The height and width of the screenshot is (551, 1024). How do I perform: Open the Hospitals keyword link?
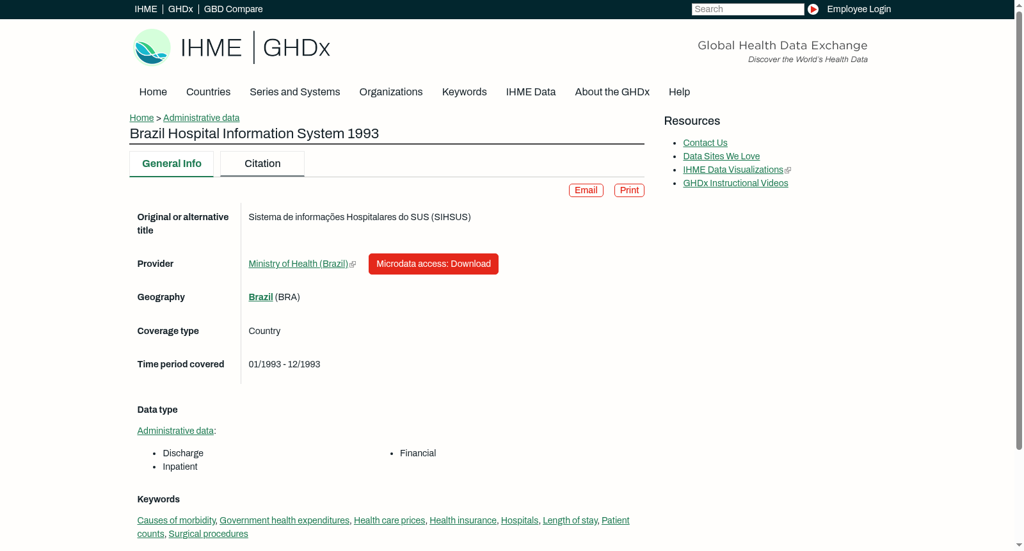[520, 520]
